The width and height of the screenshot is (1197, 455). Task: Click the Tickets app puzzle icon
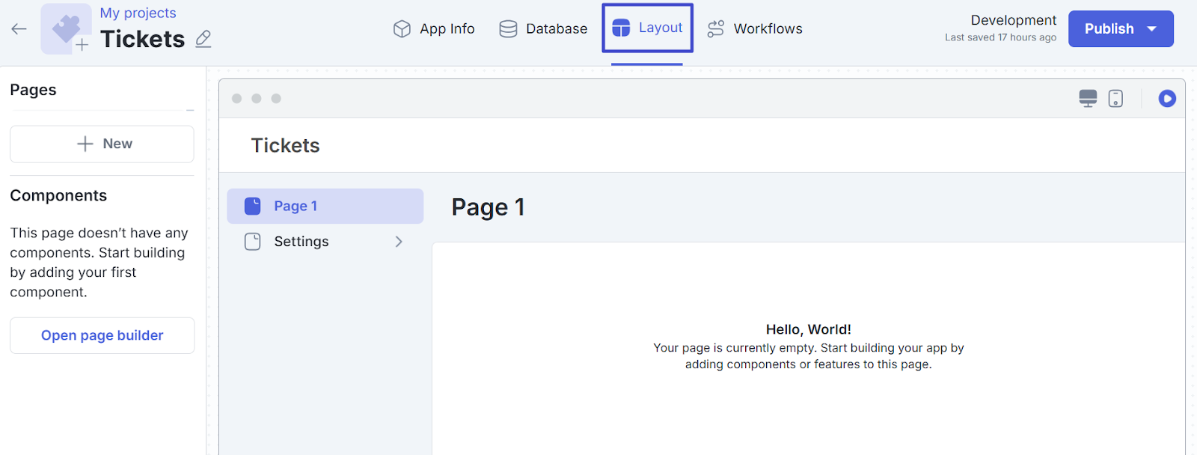click(66, 29)
